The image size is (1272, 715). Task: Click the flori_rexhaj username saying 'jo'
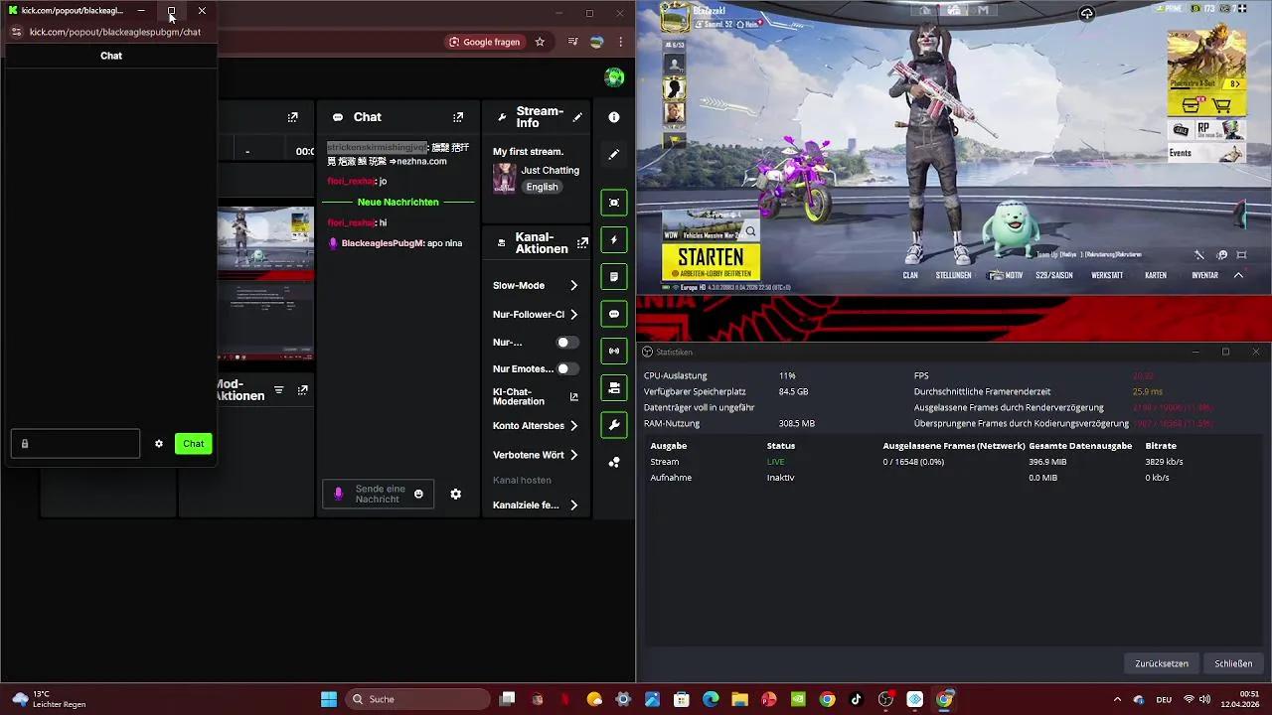click(x=350, y=182)
